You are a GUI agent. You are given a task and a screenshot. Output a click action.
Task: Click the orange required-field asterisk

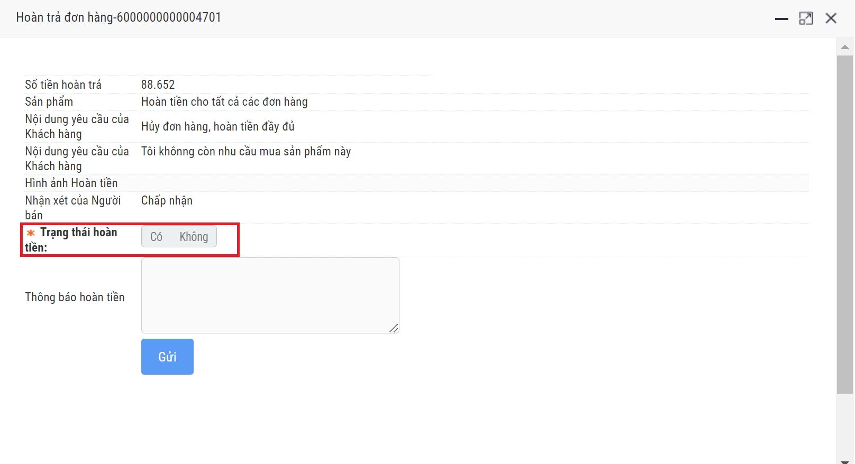tap(31, 233)
